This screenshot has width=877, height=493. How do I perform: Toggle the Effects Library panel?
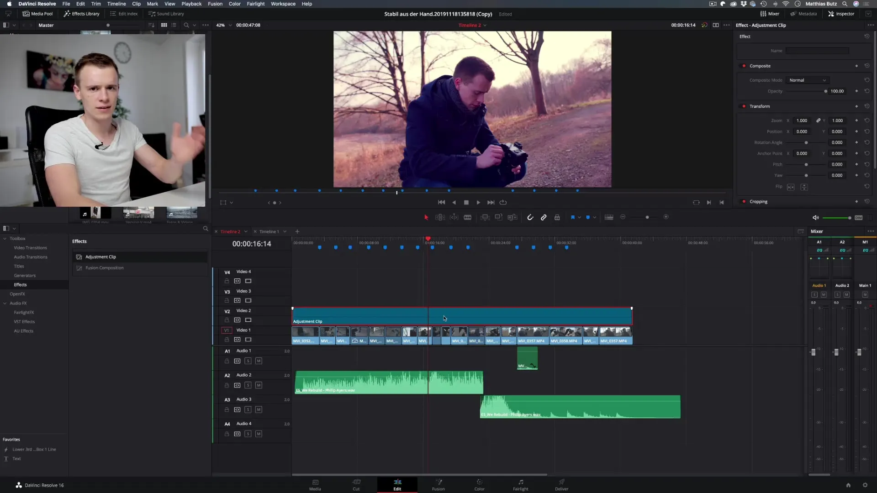(81, 14)
